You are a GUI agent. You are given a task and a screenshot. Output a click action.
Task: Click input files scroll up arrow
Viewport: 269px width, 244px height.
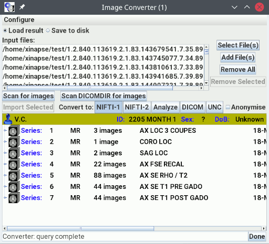tap(206, 47)
